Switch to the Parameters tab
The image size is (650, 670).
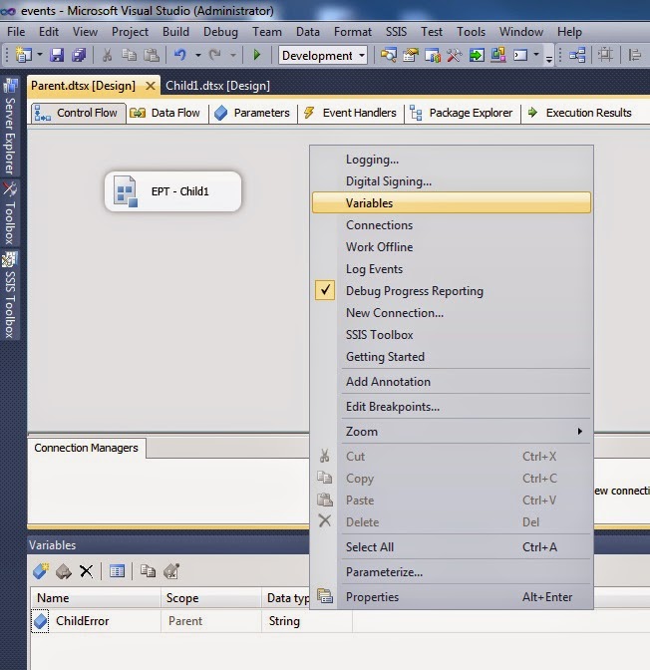(x=252, y=113)
